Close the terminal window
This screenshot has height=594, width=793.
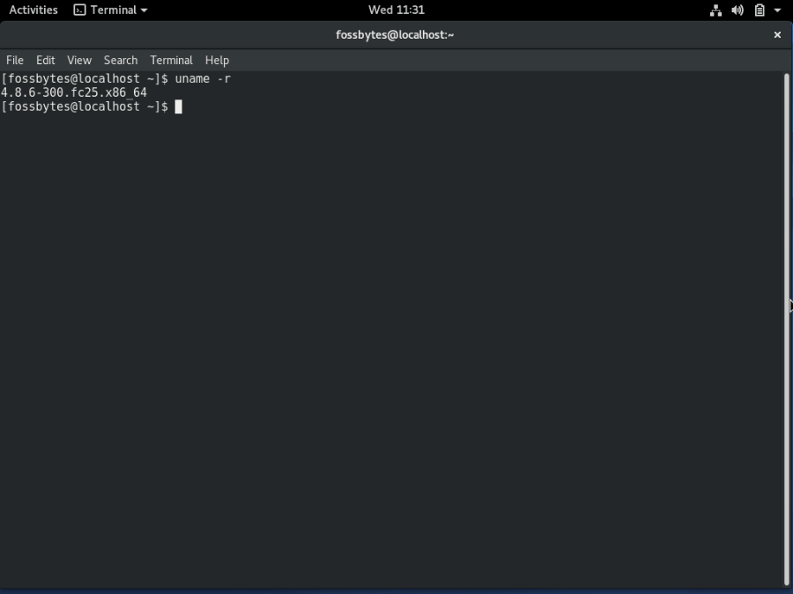pos(777,35)
